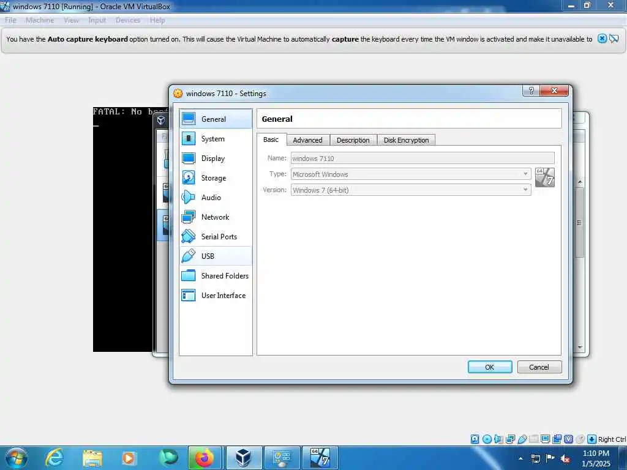This screenshot has width=627, height=470.
Task: Click the mouse integration status bar indicator
Action: (x=580, y=439)
